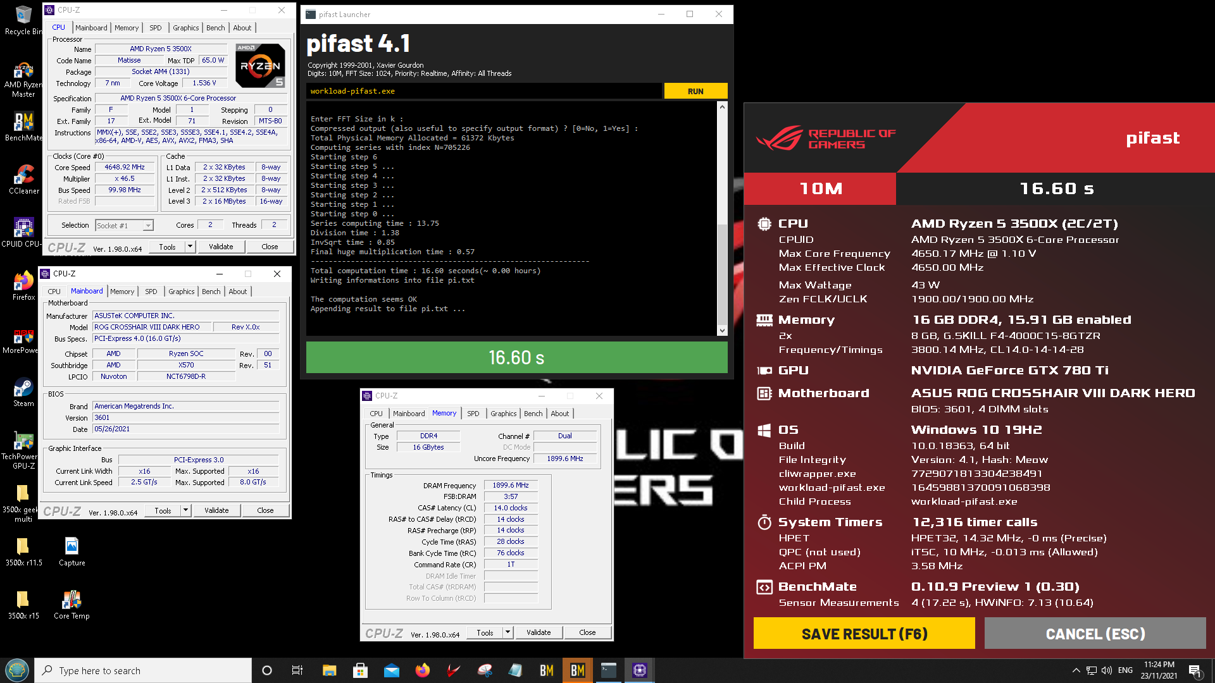Click Validate in Memory CPU-Z window
The height and width of the screenshot is (683, 1215).
[539, 632]
